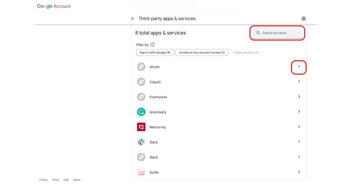Expand the CopyAI row chevron
The image size is (352, 184).
click(x=299, y=81)
